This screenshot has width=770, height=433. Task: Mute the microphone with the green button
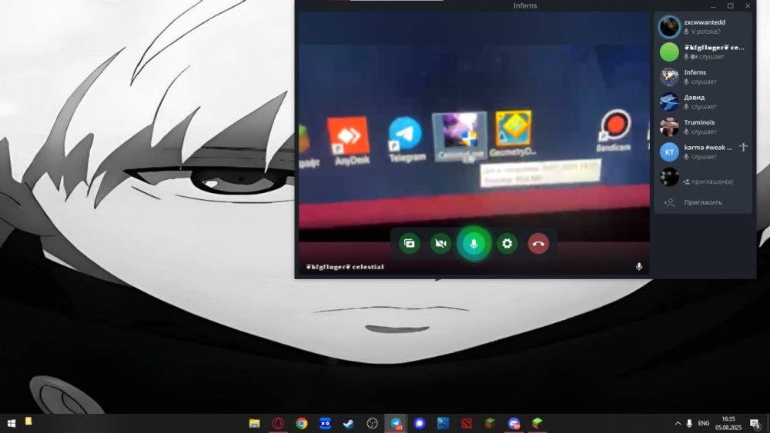click(x=474, y=244)
